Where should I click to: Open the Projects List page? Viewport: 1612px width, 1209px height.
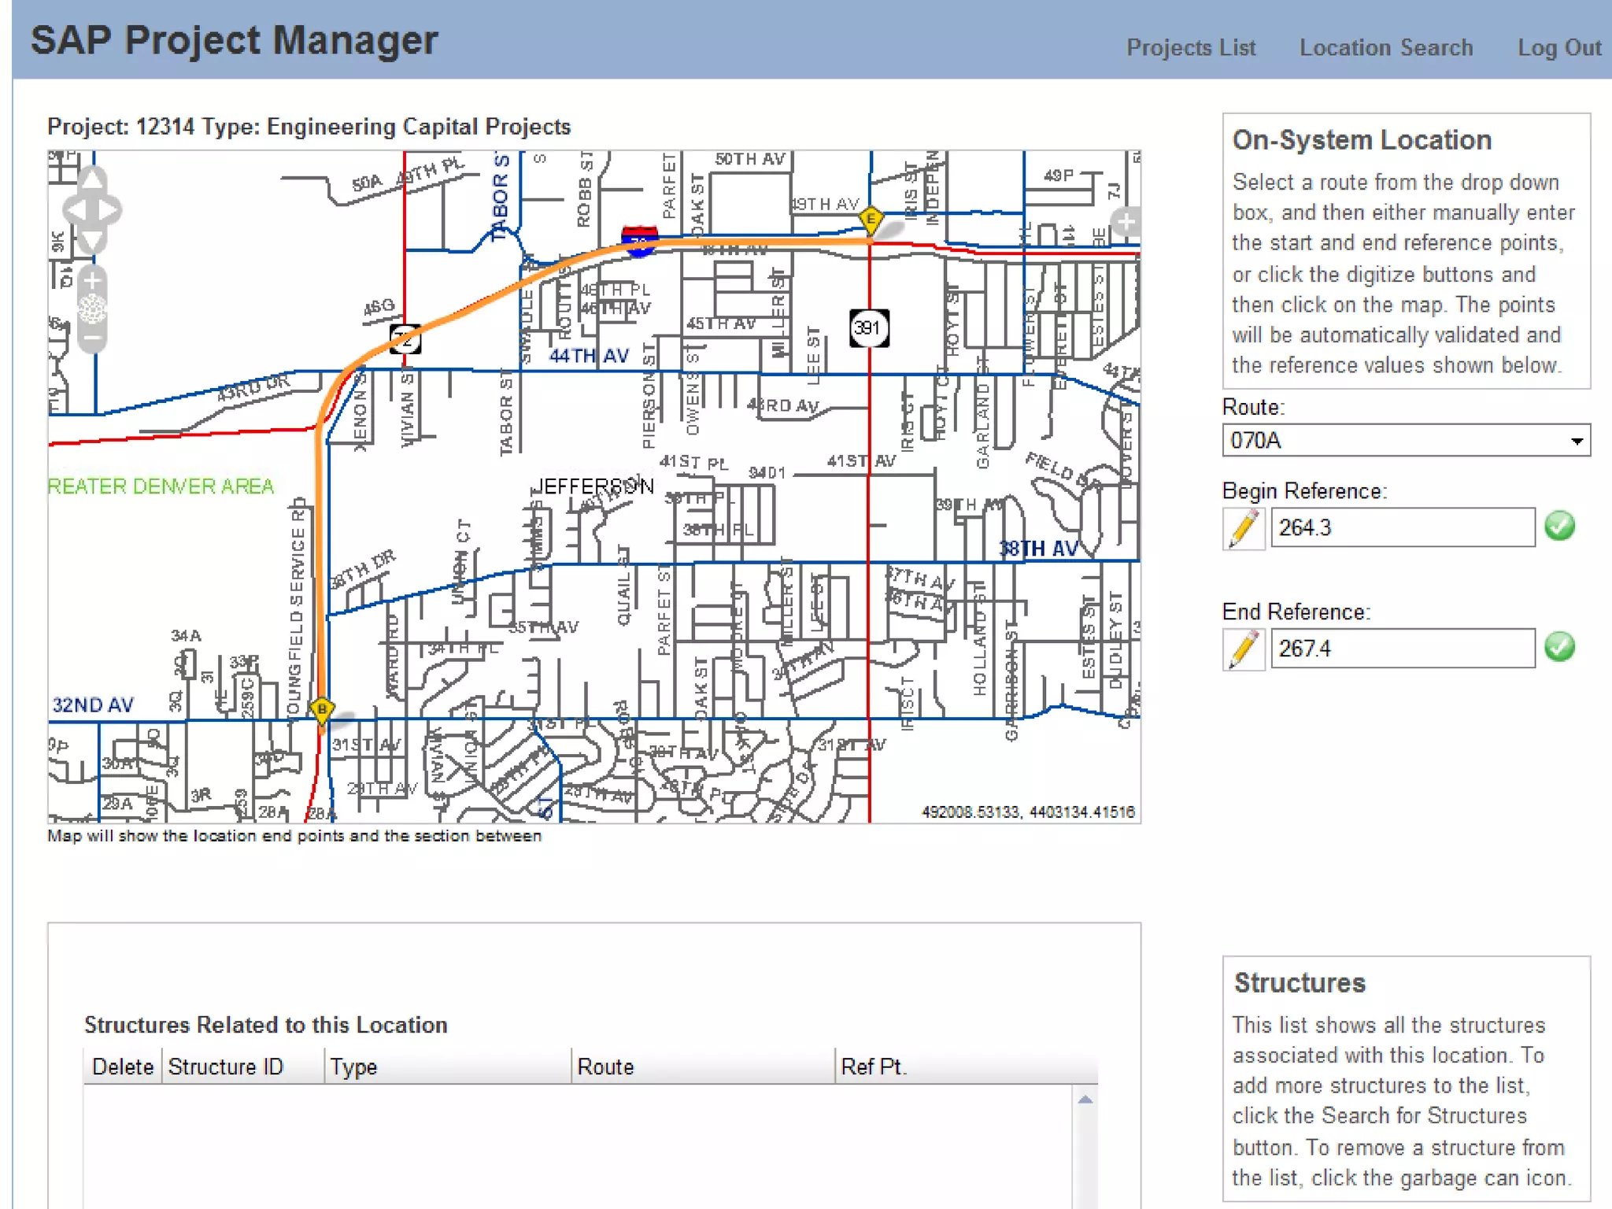1190,48
